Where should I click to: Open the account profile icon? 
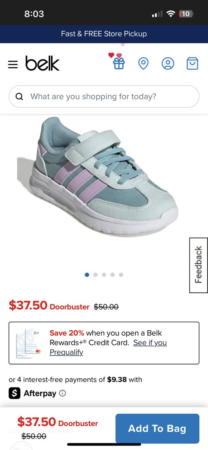(168, 63)
